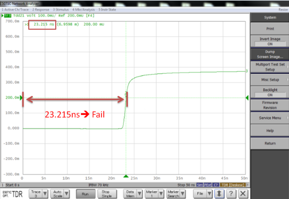Click the Marker Search button
This screenshot has height=199, width=289.
point(173,194)
